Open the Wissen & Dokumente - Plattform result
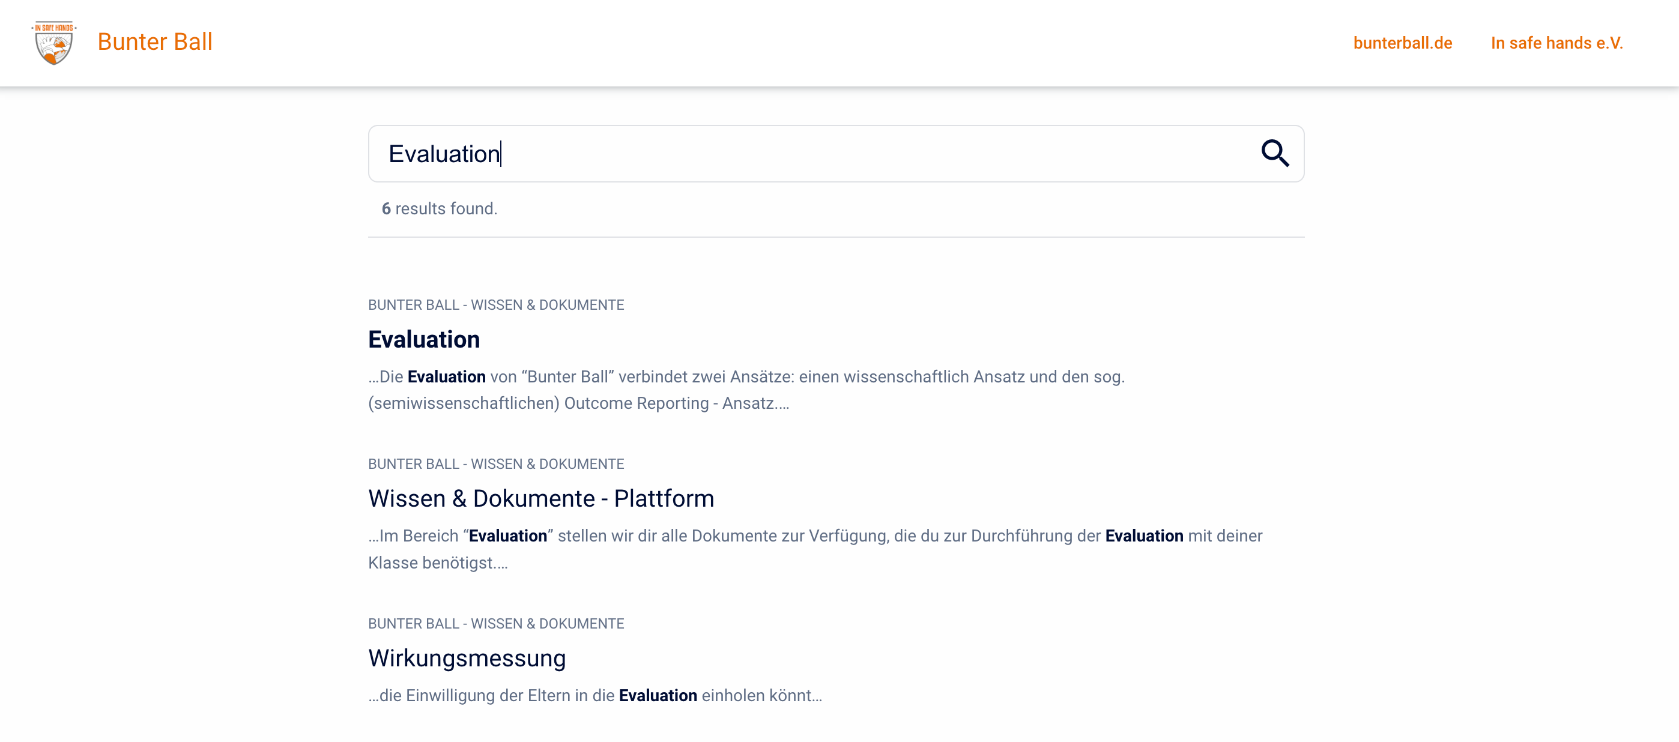 tap(541, 498)
